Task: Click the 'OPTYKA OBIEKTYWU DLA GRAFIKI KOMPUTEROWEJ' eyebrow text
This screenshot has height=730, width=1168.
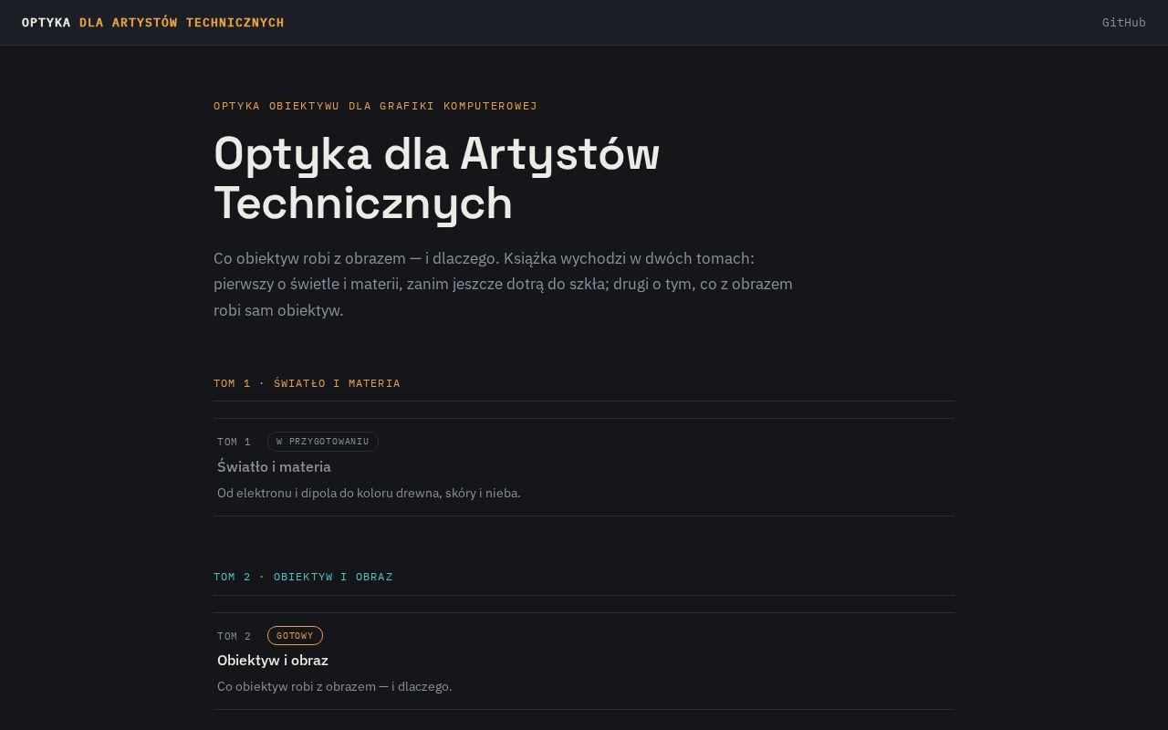Action: click(375, 106)
